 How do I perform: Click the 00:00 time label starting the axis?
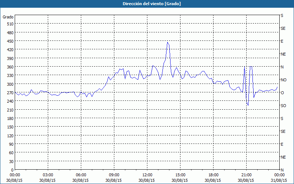tap(15, 175)
